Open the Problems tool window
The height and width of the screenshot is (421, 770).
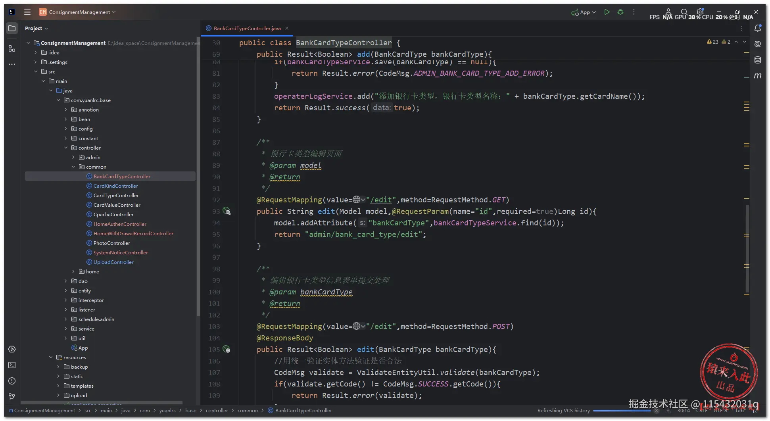12,381
